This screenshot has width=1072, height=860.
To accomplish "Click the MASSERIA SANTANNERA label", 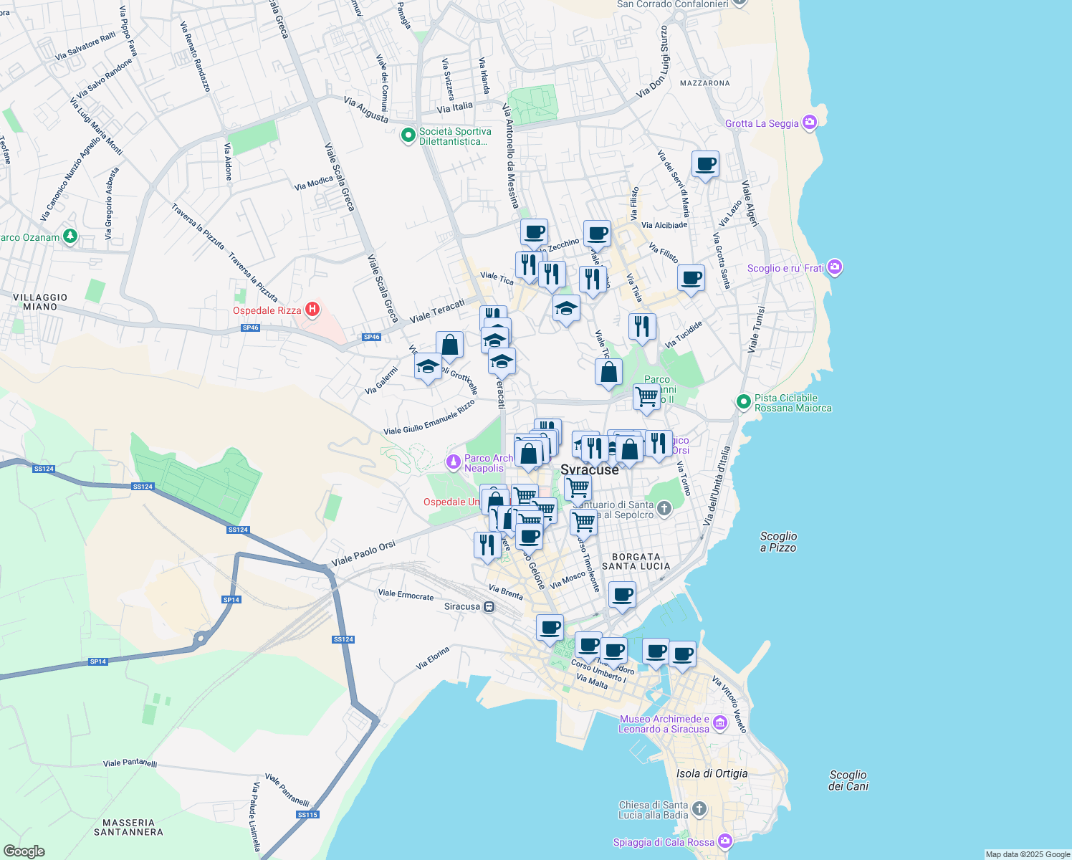I will 128,827.
